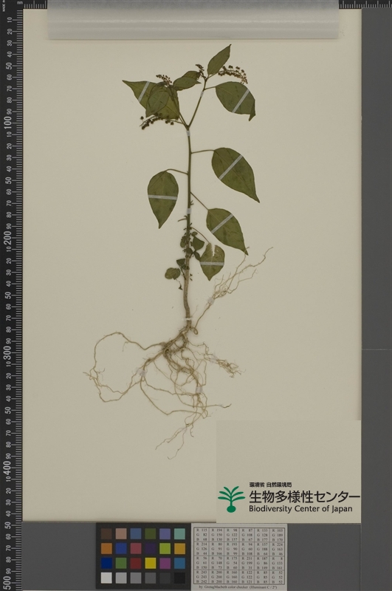Select the black swatch in bottom row
The image size is (392, 591).
pos(179,578)
